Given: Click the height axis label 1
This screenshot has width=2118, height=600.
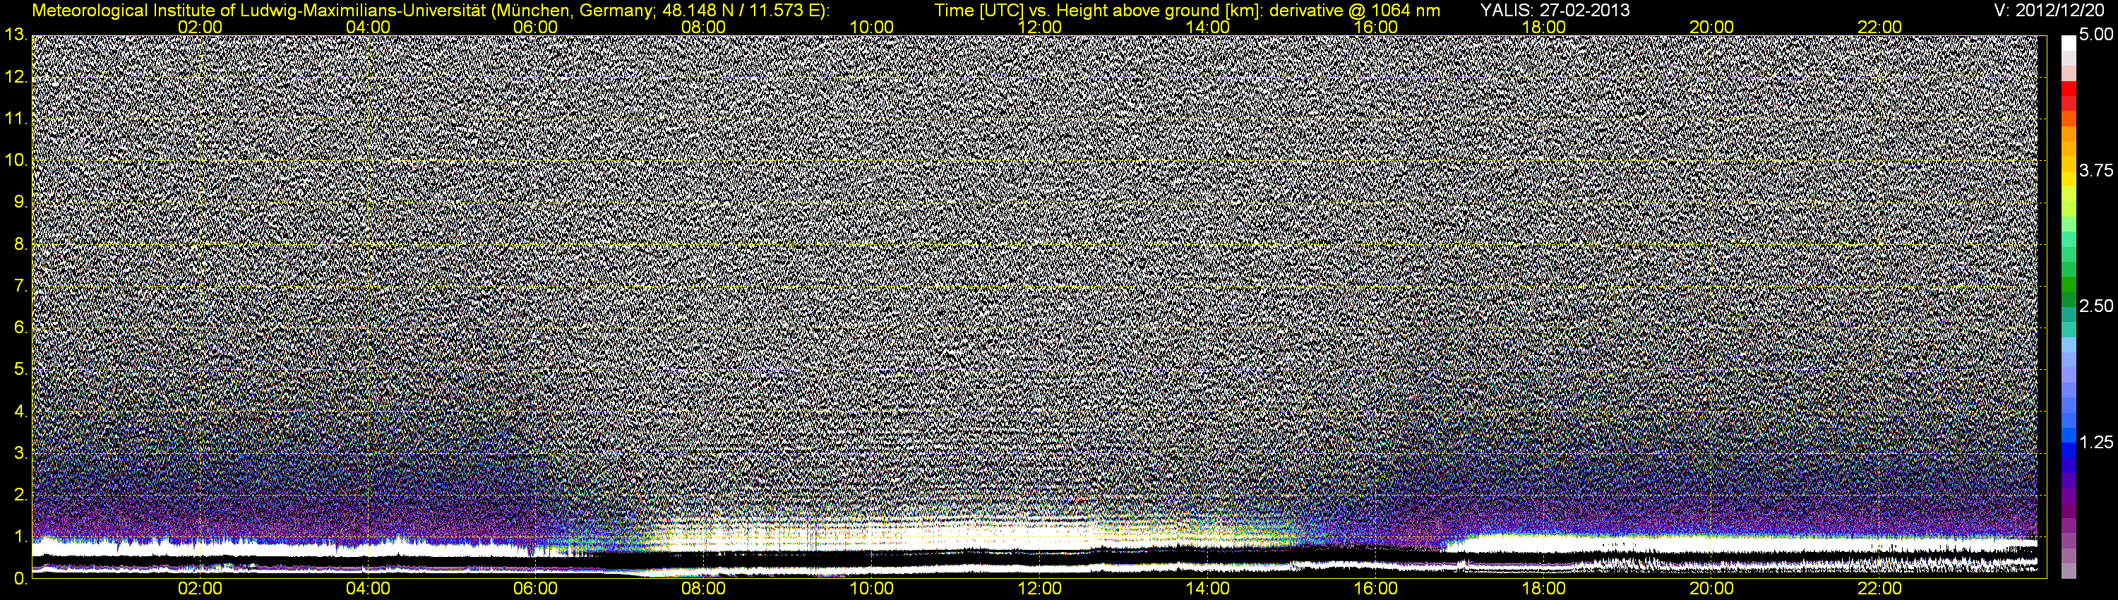Looking at the screenshot, I should (x=20, y=536).
